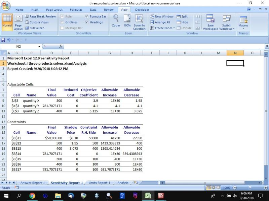Switch to Answer Report 1 sheet
Screen dimensions: 269x201
tap(32, 183)
